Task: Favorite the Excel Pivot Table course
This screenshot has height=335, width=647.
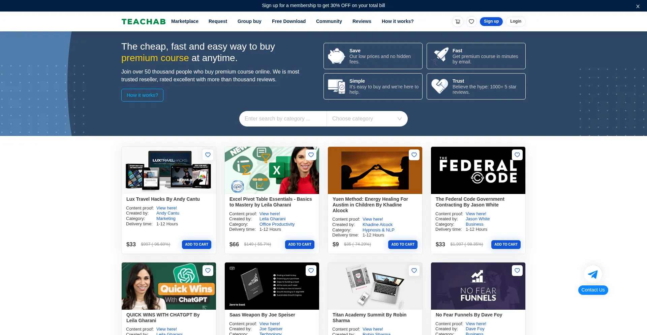Action: click(311, 155)
